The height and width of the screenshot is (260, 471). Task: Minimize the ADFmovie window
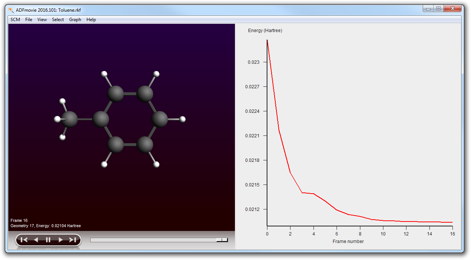point(428,8)
